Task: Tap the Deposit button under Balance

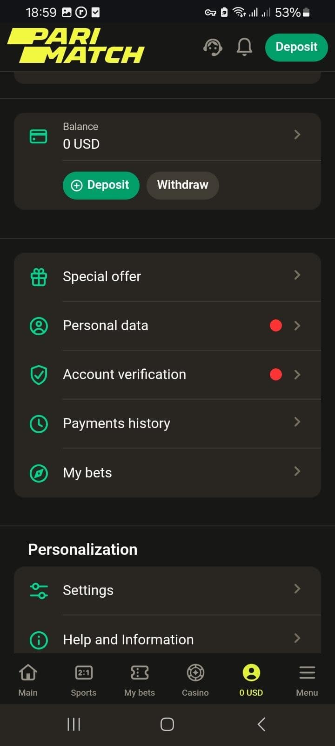Action: 101,185
